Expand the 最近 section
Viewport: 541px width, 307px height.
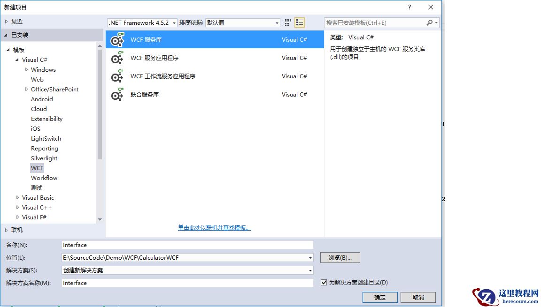(6, 22)
